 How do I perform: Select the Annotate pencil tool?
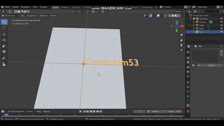pos(4,58)
